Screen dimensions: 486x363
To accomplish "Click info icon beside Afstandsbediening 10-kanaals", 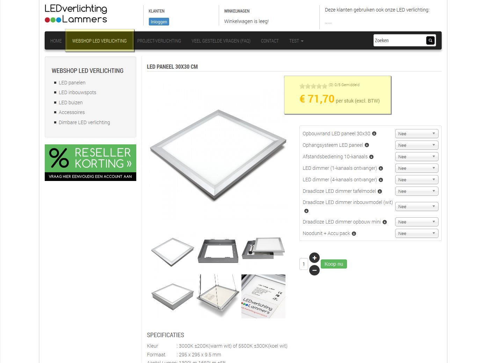I will tap(371, 157).
